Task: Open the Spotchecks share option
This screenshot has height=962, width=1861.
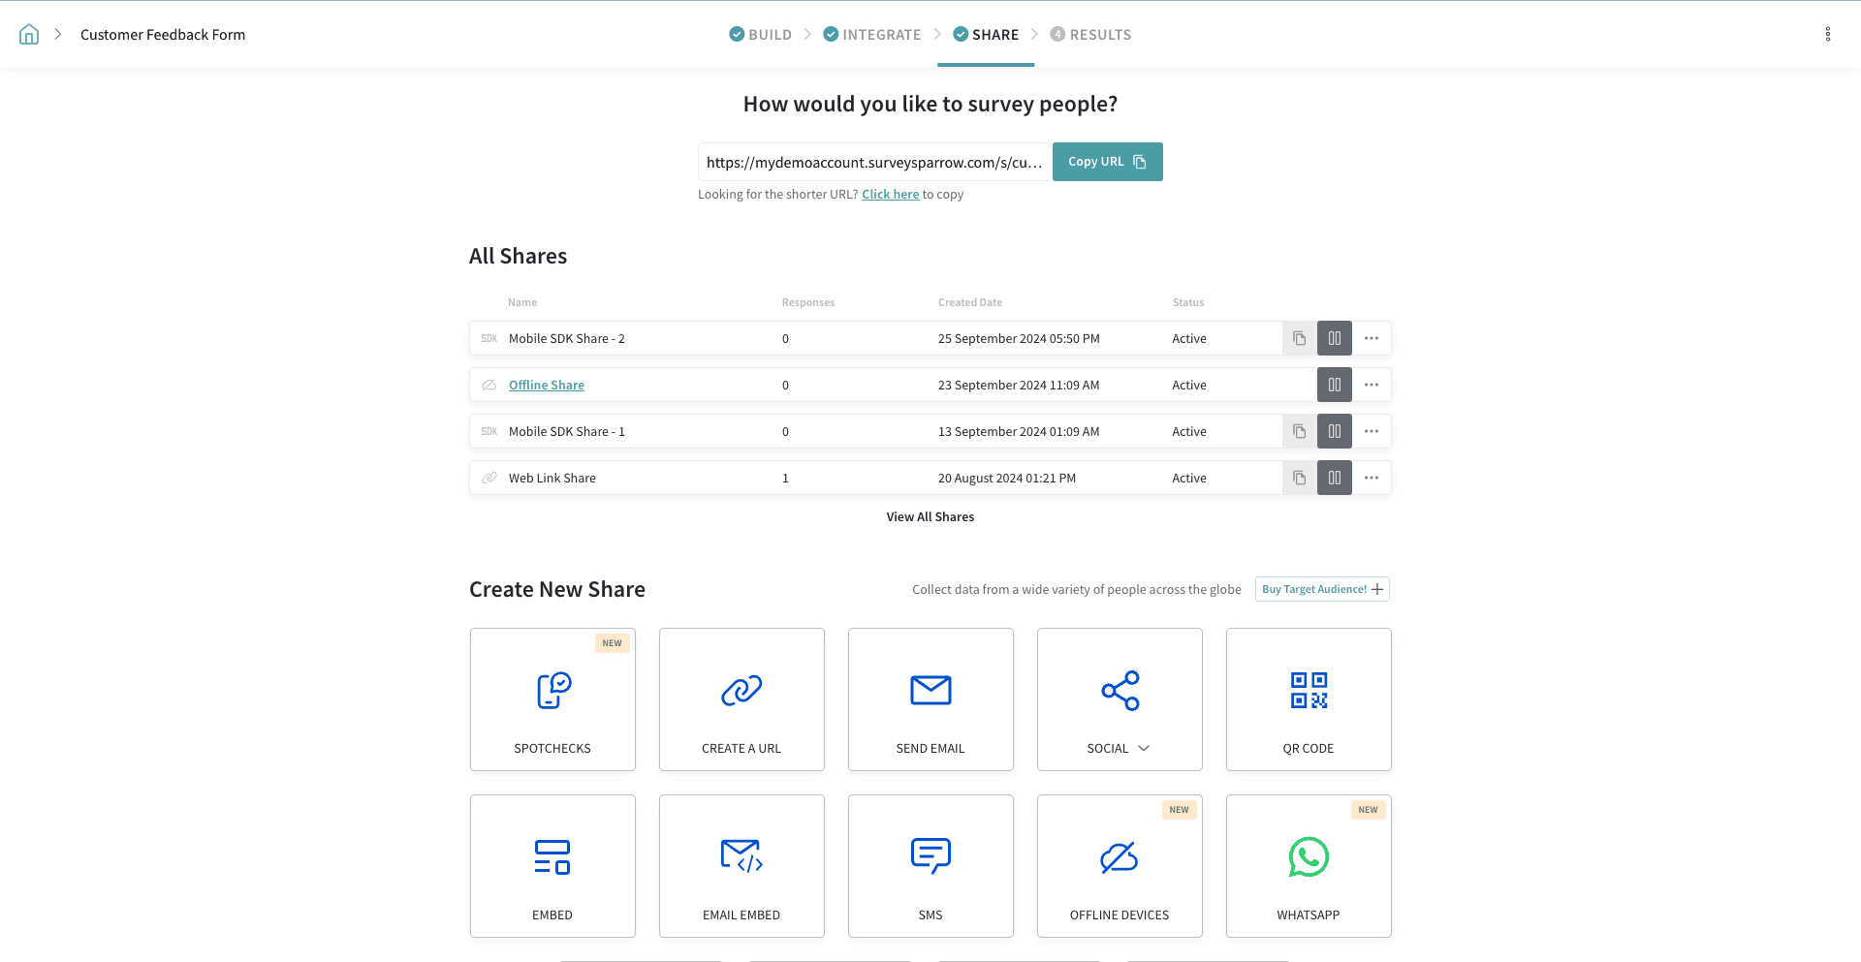Action: pyautogui.click(x=552, y=699)
